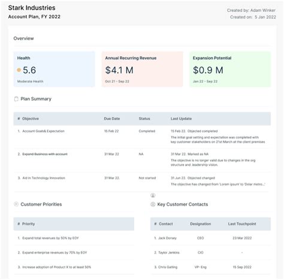
Task: Click the Priority column header
Action: (x=28, y=224)
